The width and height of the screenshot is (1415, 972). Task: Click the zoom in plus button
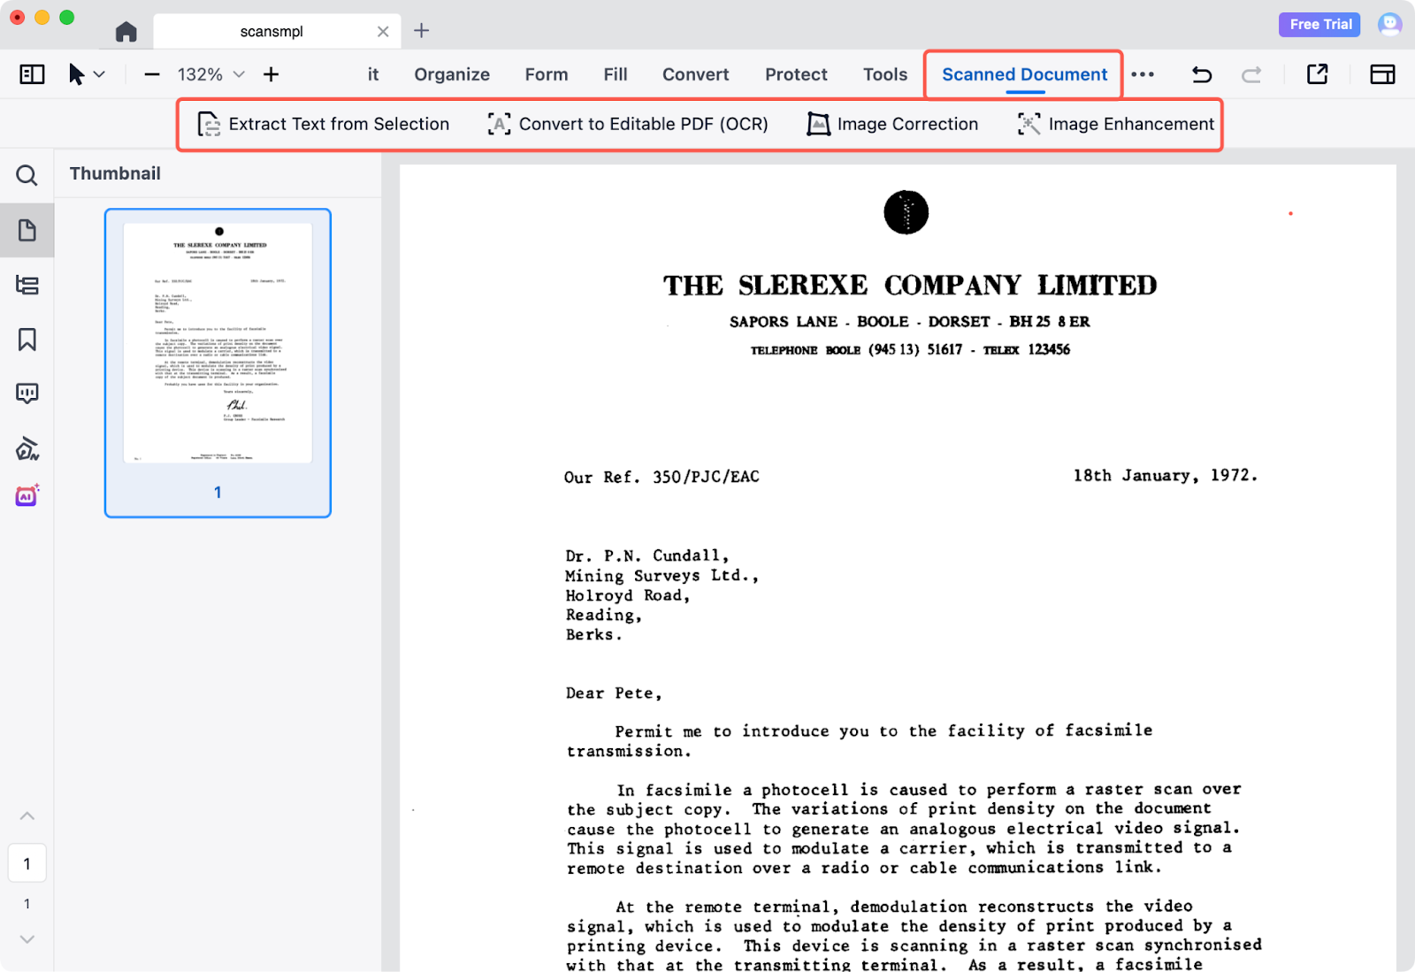click(271, 74)
